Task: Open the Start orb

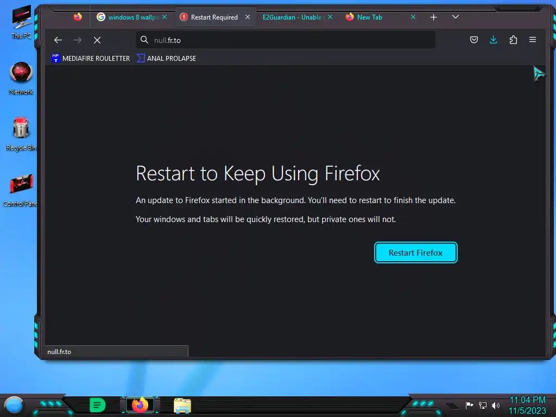Action: pyautogui.click(x=14, y=406)
